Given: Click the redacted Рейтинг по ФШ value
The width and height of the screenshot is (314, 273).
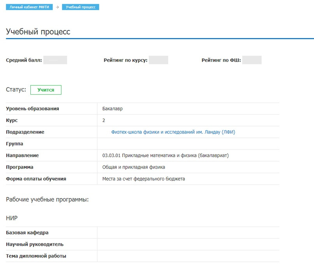Looking at the screenshot, I should [x=252, y=60].
